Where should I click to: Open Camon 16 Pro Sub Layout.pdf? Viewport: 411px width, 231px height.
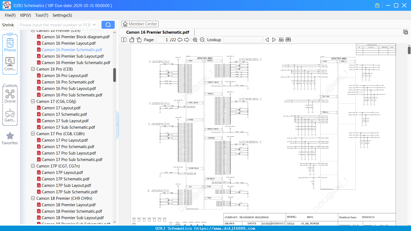point(69,88)
